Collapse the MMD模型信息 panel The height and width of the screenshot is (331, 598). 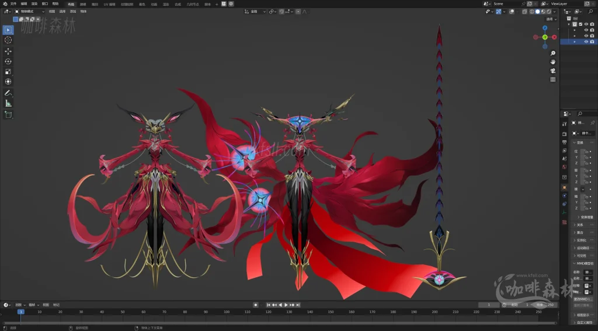click(583, 263)
